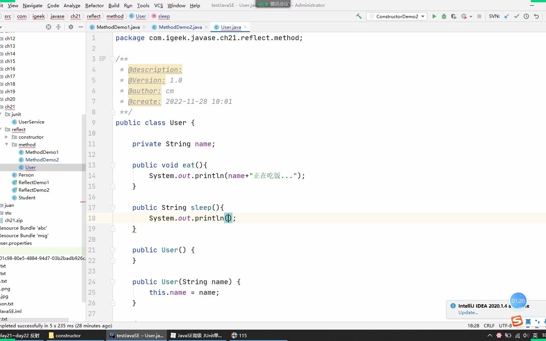
Task: Select the ch16 folder in the project tree
Action: (x=10, y=69)
